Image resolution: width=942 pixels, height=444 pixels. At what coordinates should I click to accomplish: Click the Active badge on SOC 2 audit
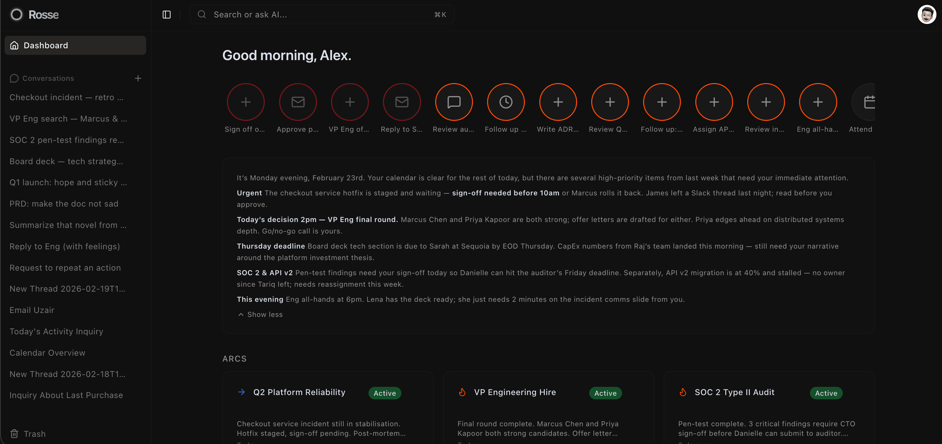(x=826, y=393)
